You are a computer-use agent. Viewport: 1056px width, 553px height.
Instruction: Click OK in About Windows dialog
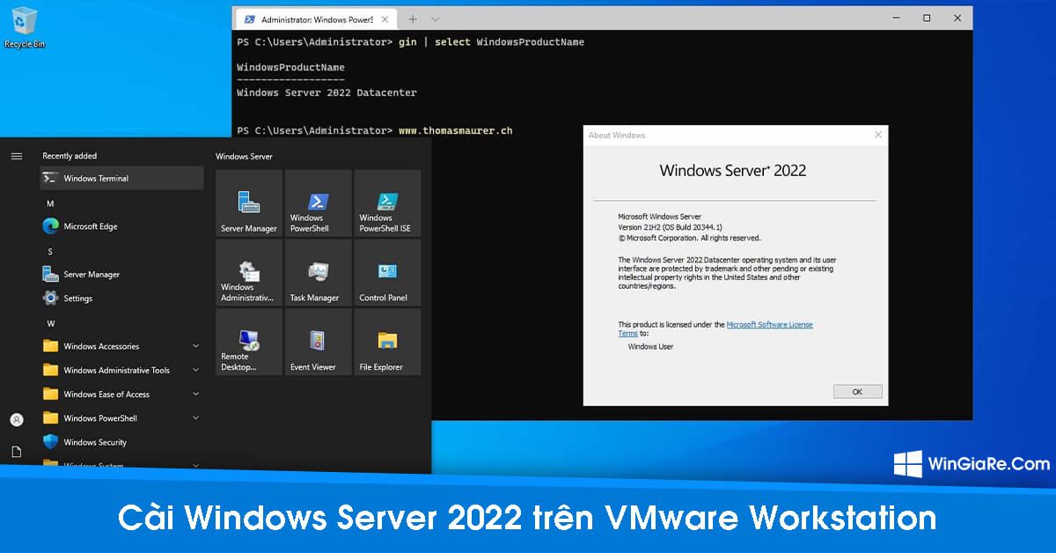tap(857, 392)
